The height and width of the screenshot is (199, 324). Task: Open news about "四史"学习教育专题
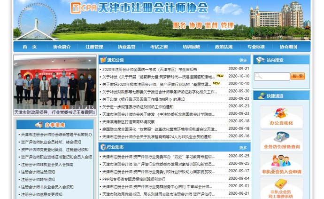coord(159,157)
